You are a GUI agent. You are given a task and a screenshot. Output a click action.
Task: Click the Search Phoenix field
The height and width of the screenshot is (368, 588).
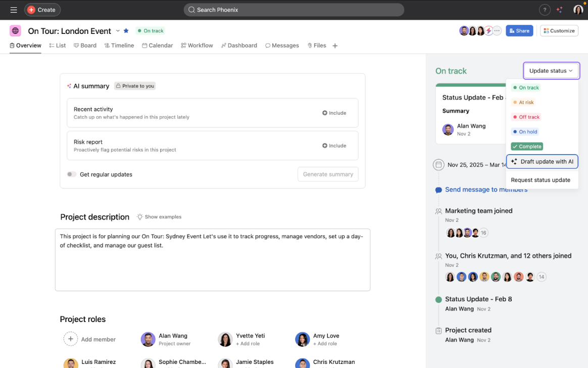(x=293, y=10)
